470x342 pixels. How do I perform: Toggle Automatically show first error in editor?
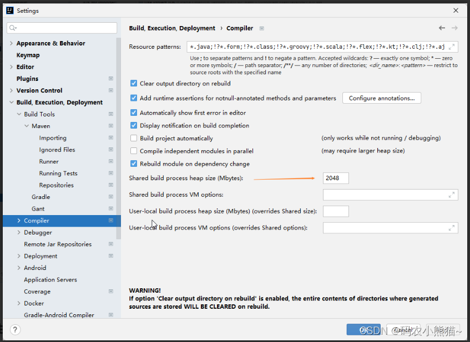tap(134, 113)
